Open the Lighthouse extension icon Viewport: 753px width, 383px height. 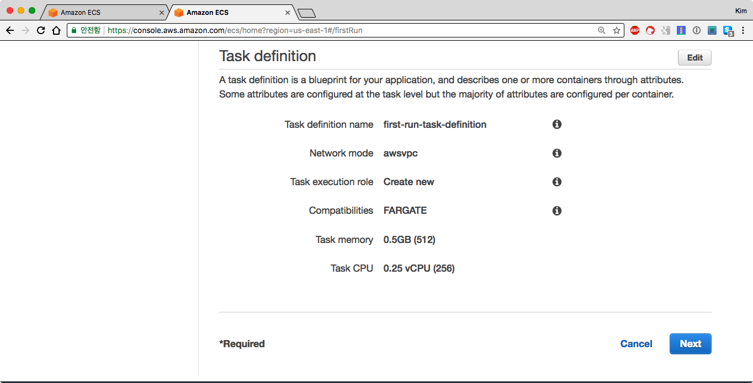click(x=681, y=30)
